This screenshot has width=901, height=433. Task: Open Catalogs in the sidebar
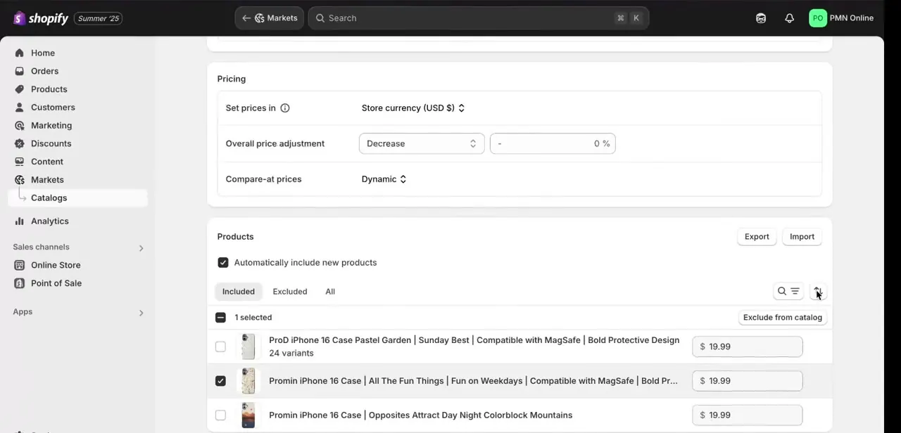pyautogui.click(x=77, y=198)
